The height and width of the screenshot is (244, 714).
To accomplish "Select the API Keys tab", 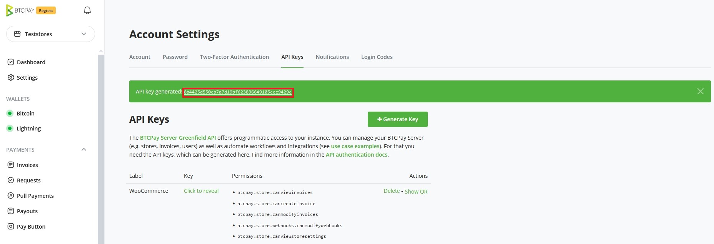I will 292,57.
